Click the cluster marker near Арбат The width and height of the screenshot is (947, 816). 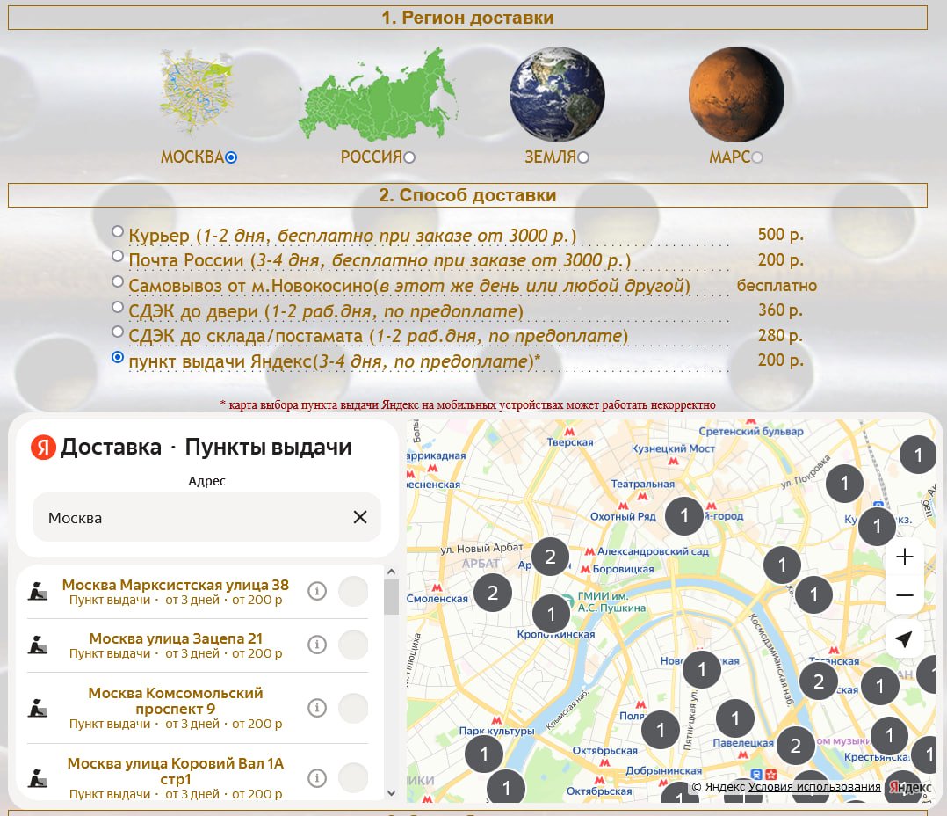click(x=550, y=557)
